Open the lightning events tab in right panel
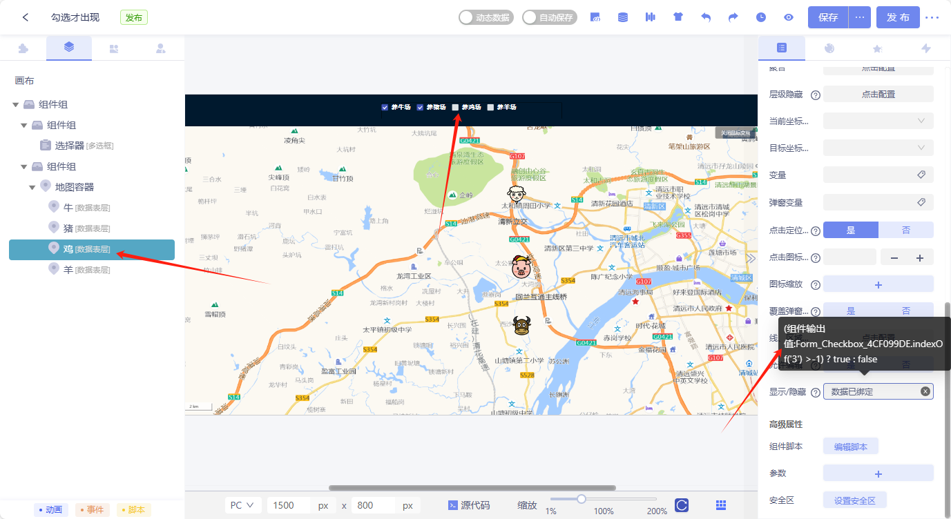951x519 pixels. tap(926, 48)
